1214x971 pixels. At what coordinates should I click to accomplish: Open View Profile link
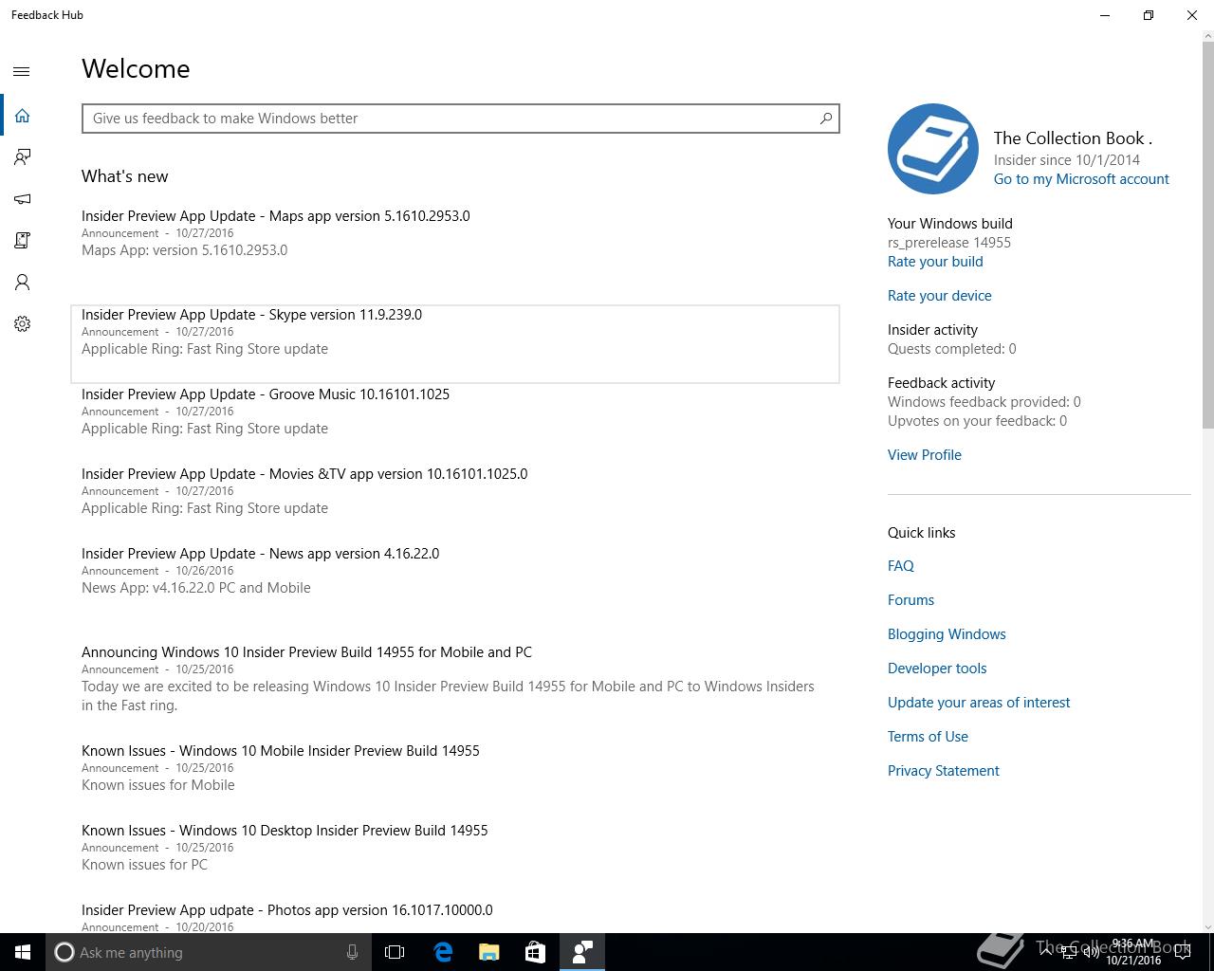[925, 455]
